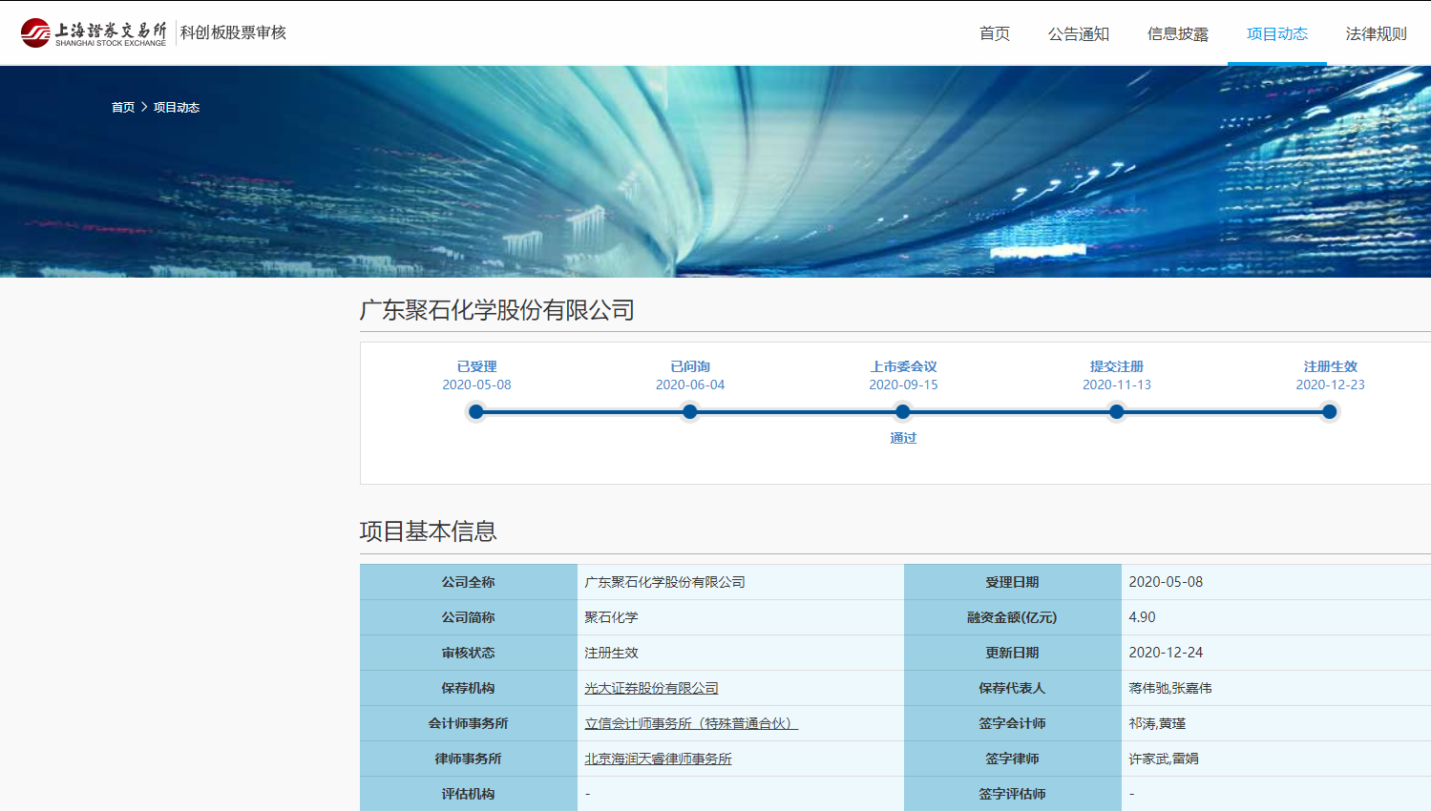Click the date 2020-11-13
The image size is (1431, 811).
coord(1117,385)
